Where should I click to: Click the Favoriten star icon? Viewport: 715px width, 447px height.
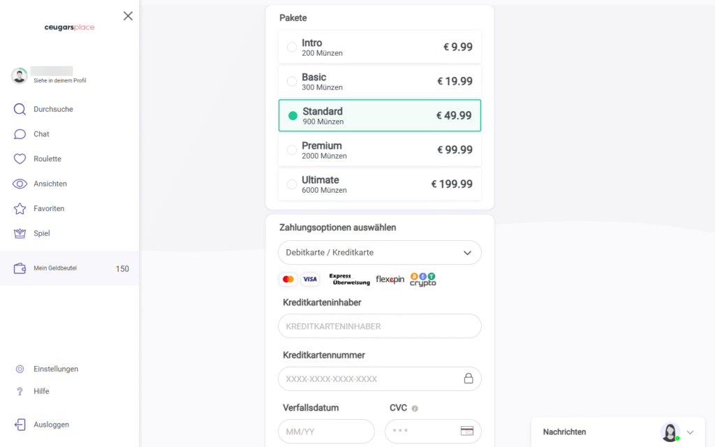tap(20, 209)
